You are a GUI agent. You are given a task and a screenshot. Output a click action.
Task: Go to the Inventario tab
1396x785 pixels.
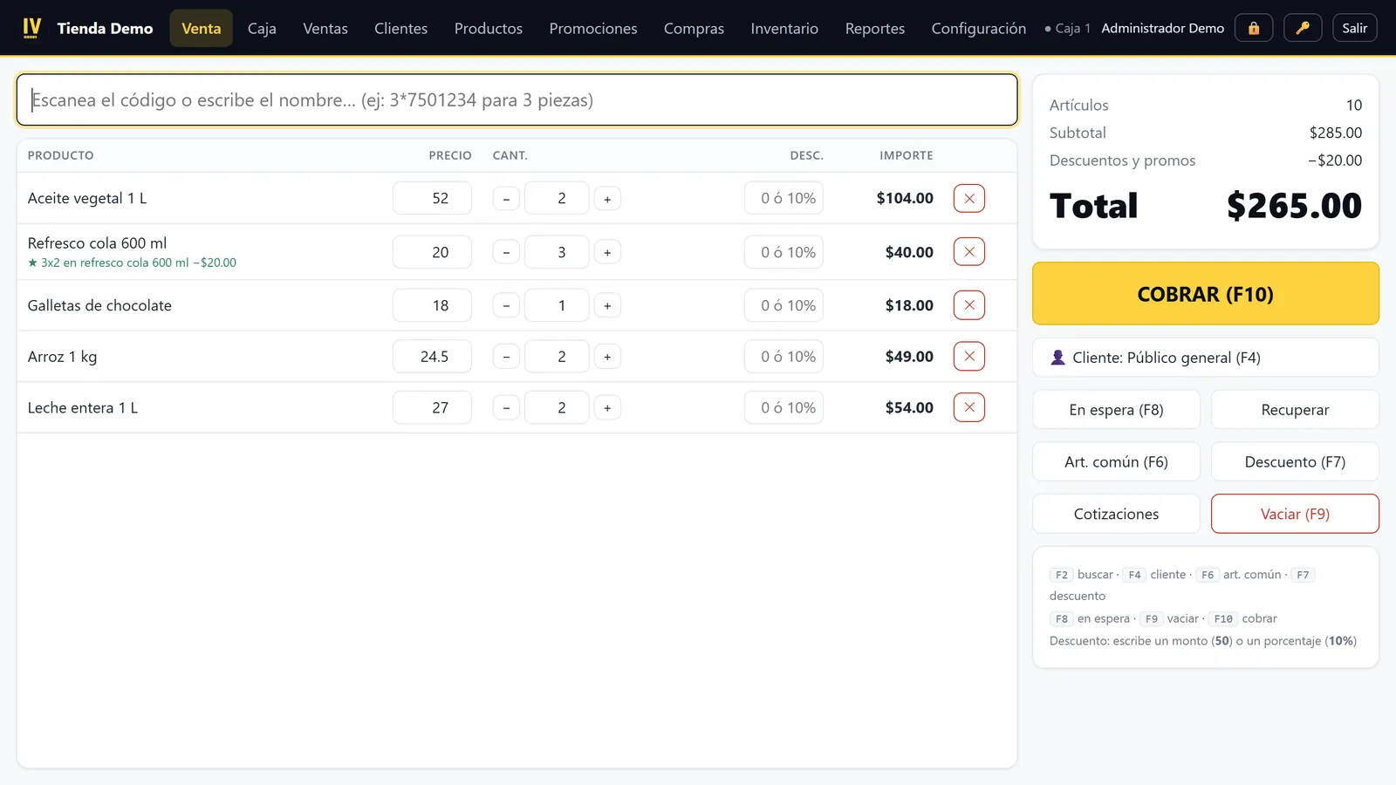click(x=784, y=28)
